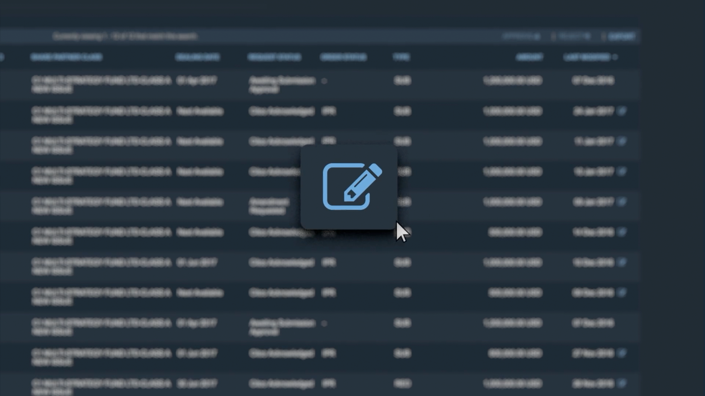The image size is (705, 396).
Task: Toggle Last Modified sort arrow
Action: [x=615, y=57]
